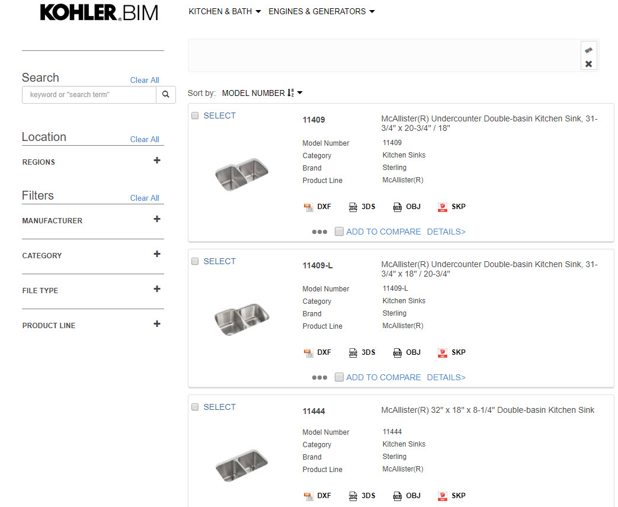Expand the Category filter
Image resolution: width=618 pixels, height=507 pixels.
point(157,254)
